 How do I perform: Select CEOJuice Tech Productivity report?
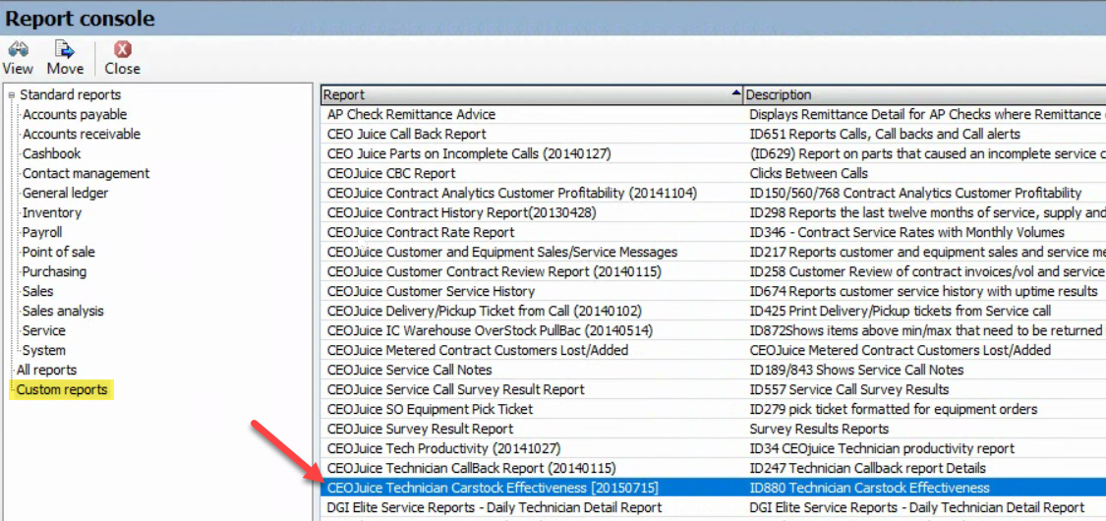pos(443,448)
